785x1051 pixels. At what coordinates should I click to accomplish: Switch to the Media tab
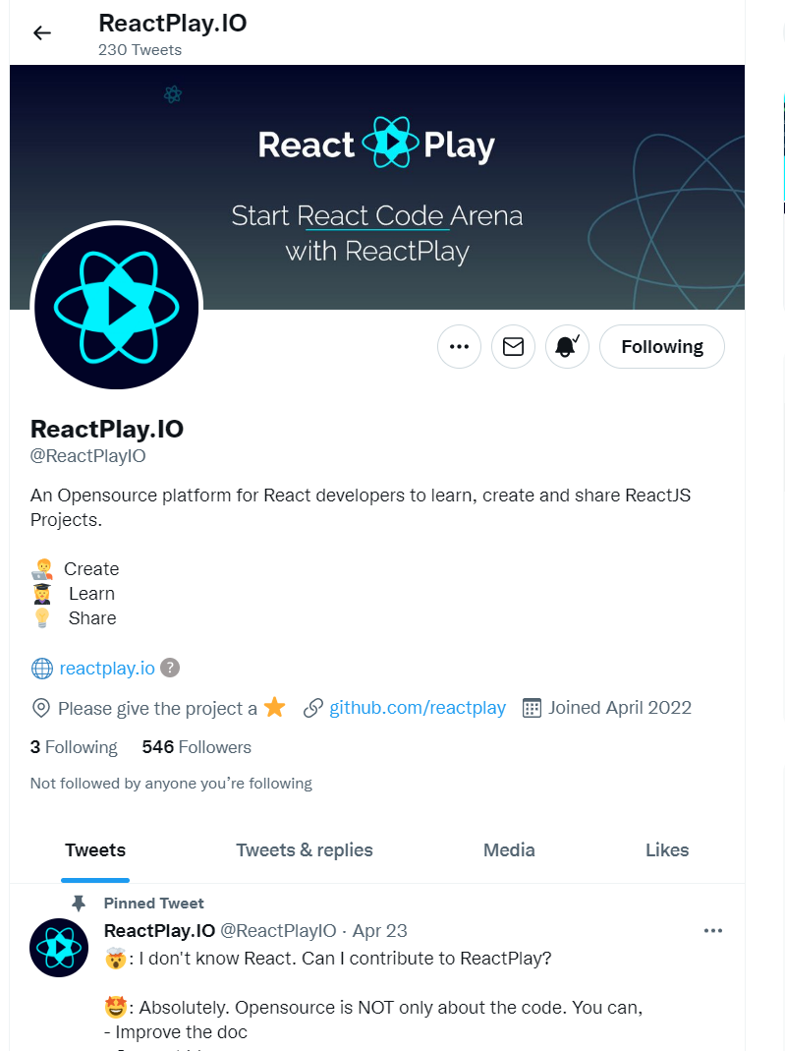[x=508, y=849]
